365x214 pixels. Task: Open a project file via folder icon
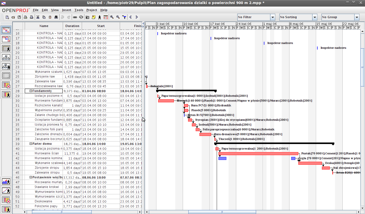[13, 17]
